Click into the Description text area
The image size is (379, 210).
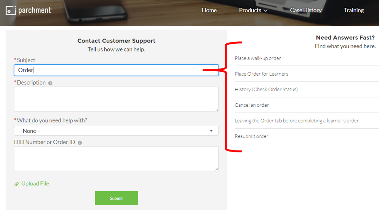(116, 99)
